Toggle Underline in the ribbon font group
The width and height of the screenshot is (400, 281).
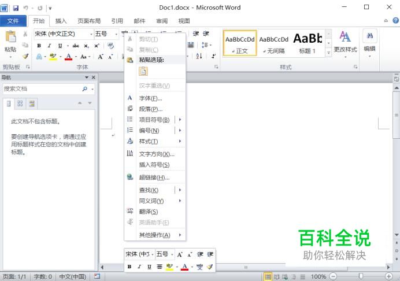pos(60,46)
